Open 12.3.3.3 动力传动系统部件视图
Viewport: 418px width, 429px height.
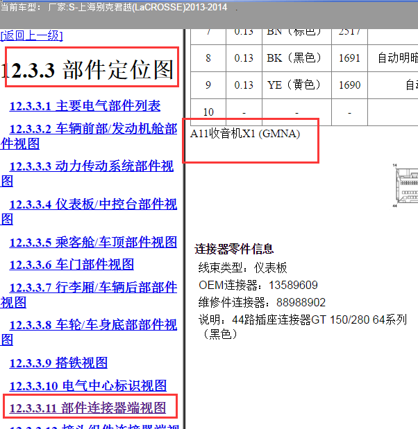point(87,173)
